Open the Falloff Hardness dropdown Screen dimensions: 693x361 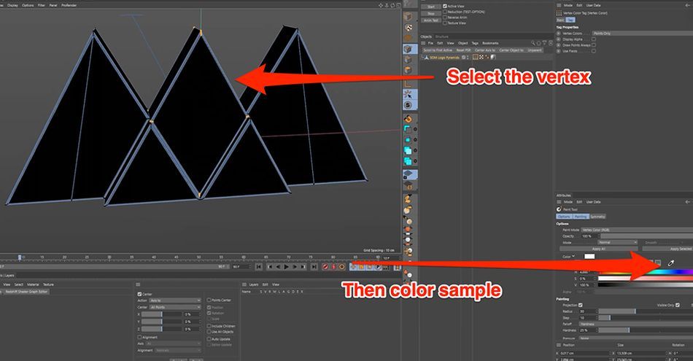tap(635, 324)
